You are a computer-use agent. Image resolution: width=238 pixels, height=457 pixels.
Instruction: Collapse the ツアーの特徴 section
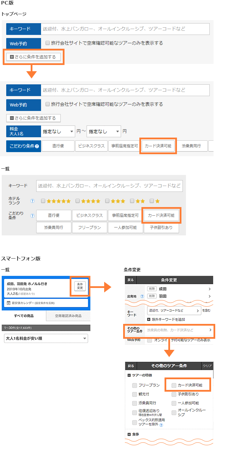point(129,375)
